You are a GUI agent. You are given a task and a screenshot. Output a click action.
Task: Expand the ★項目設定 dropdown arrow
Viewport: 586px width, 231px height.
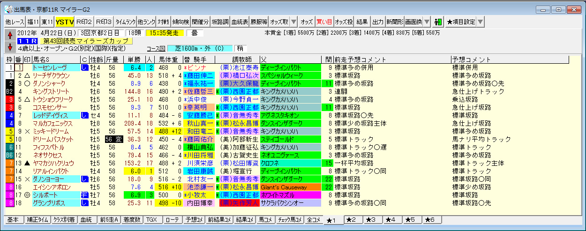(481, 22)
